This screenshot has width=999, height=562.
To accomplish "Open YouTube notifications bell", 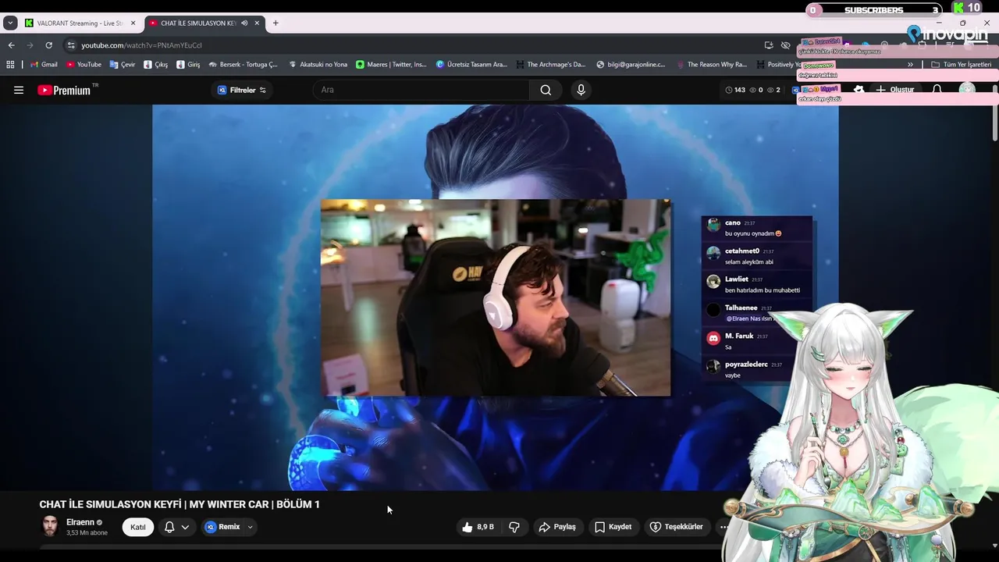I will (x=937, y=90).
